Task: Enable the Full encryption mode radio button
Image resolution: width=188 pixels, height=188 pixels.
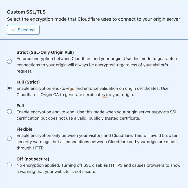Action: point(9,112)
